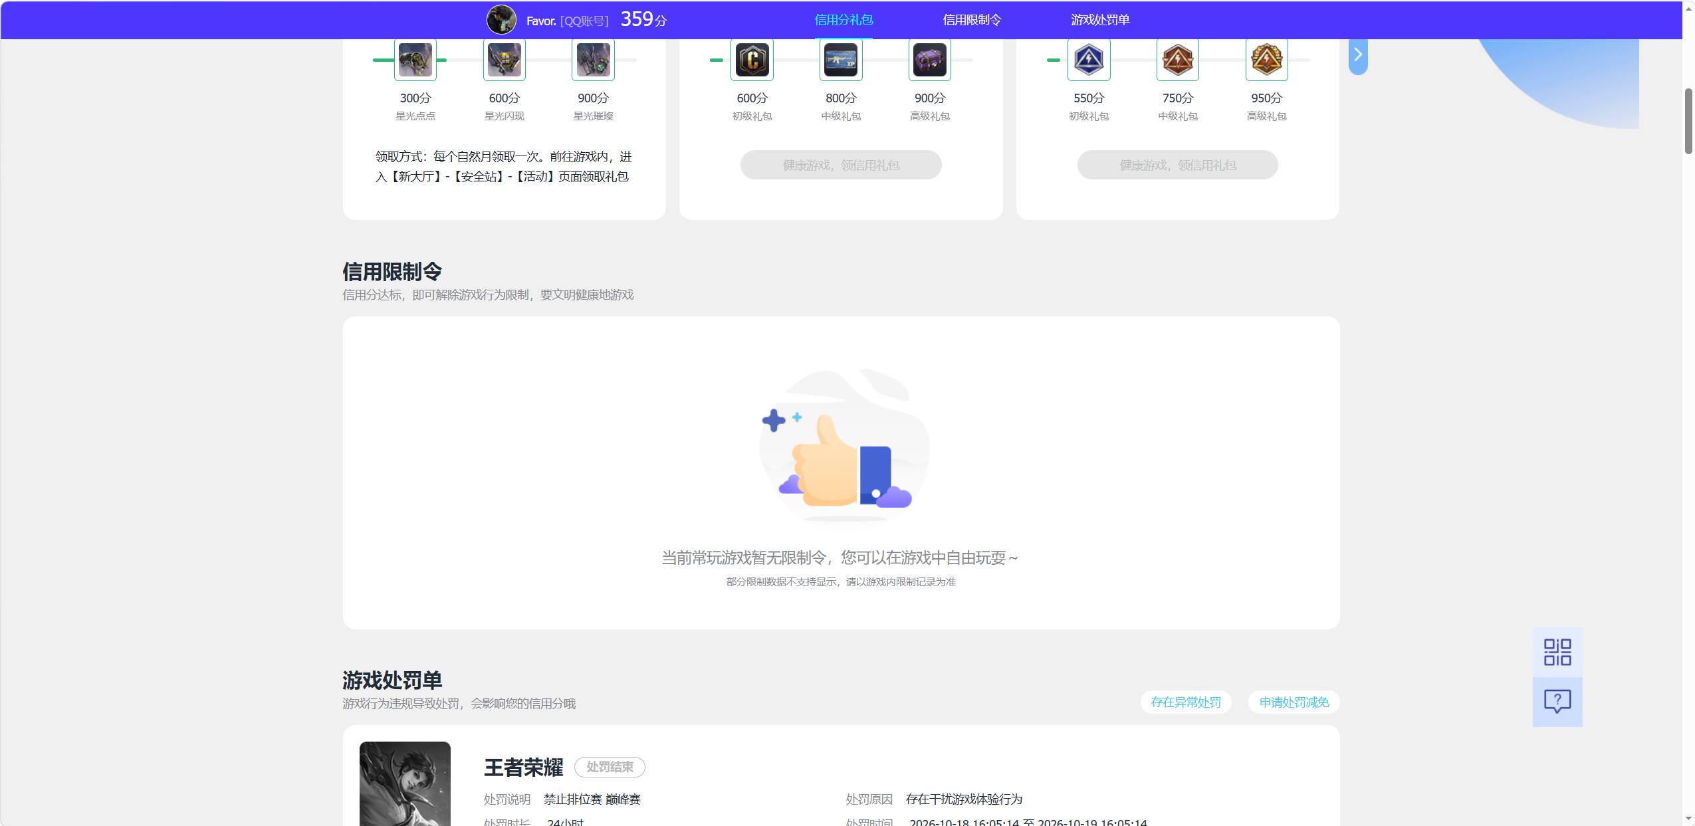The image size is (1695, 826).
Task: Open the help feedback chat icon
Action: (1557, 702)
